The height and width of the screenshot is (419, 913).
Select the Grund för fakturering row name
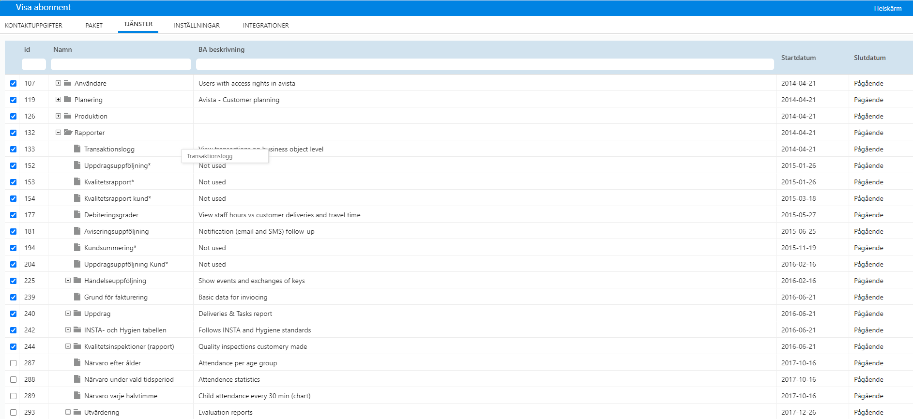click(x=116, y=297)
